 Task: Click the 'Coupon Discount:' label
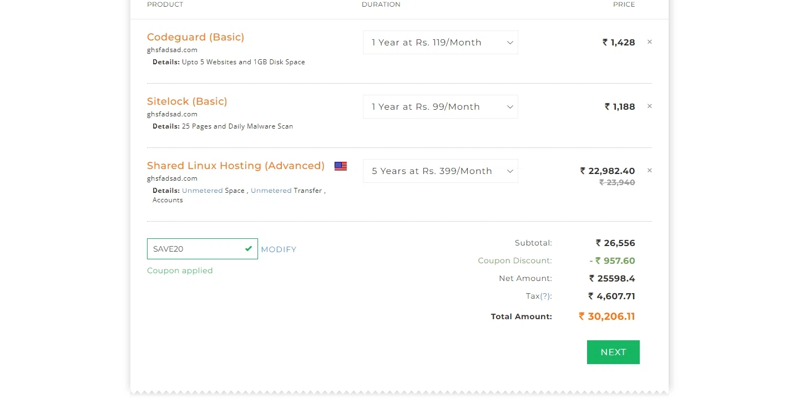click(515, 260)
